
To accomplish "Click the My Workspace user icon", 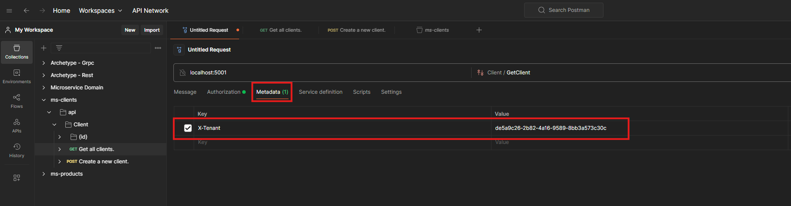I will [8, 30].
